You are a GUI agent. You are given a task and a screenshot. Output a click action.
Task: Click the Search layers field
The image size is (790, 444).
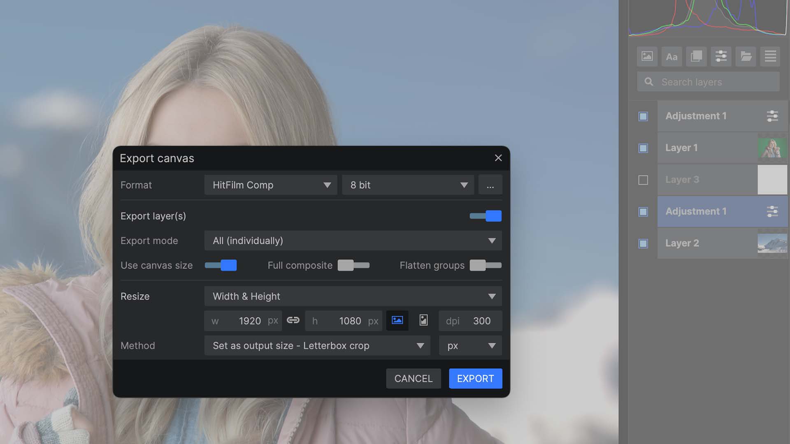pos(708,82)
